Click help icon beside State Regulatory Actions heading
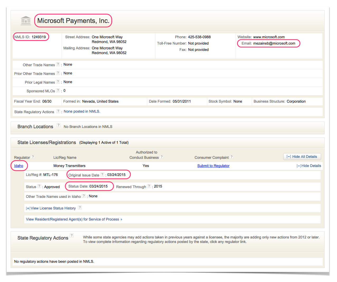This screenshot has height=282, width=337. point(72,236)
